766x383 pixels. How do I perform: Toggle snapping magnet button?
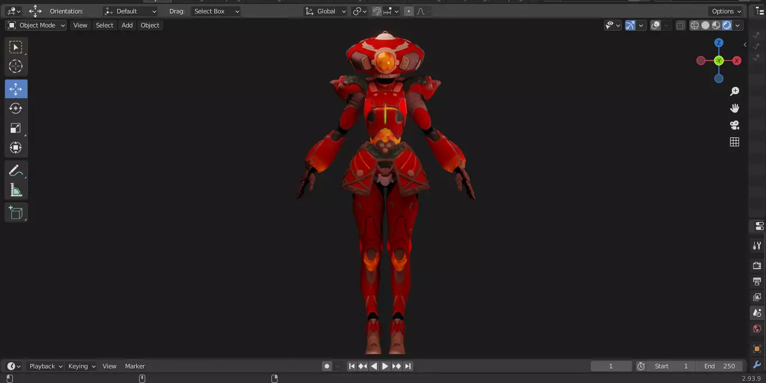point(377,11)
